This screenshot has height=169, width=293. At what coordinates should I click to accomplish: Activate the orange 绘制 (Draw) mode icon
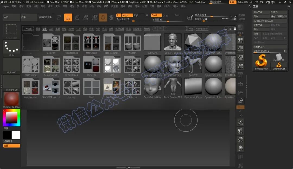coord(68,17)
